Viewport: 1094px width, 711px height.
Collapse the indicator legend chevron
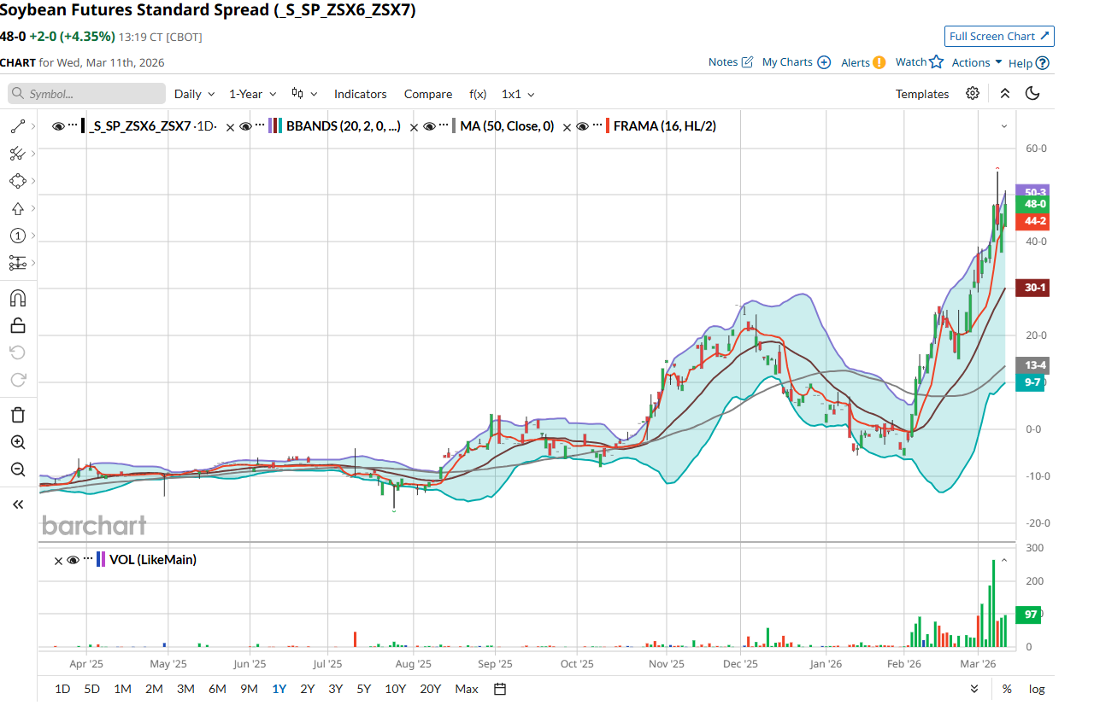(x=1004, y=126)
